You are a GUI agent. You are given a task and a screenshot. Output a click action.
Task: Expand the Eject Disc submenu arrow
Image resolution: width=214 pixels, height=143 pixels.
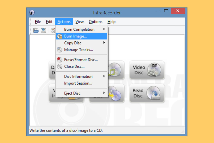click(104, 93)
